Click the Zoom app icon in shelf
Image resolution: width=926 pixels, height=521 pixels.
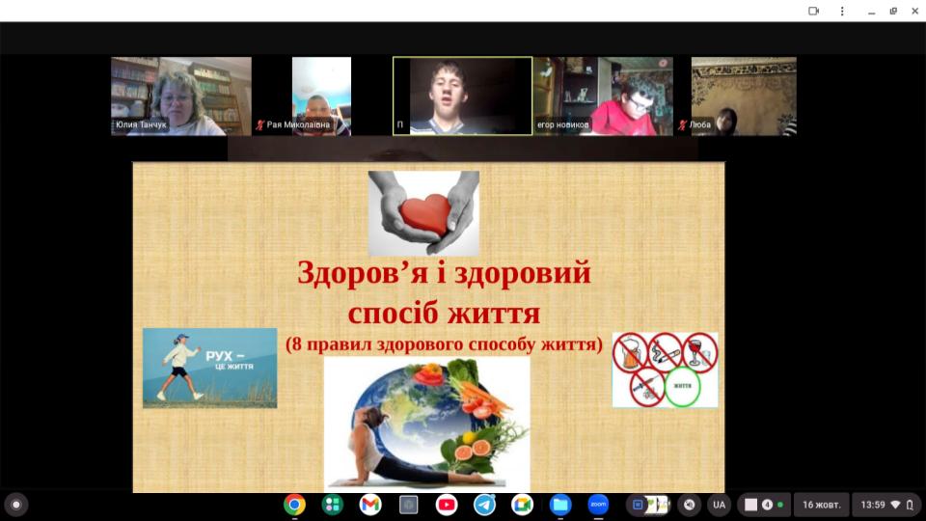coord(598,504)
